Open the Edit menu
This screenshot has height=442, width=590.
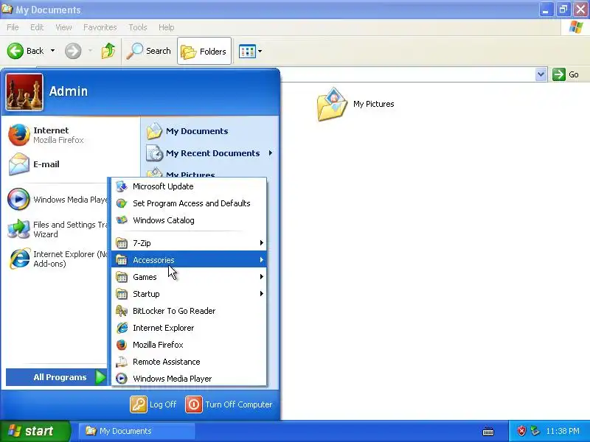37,27
